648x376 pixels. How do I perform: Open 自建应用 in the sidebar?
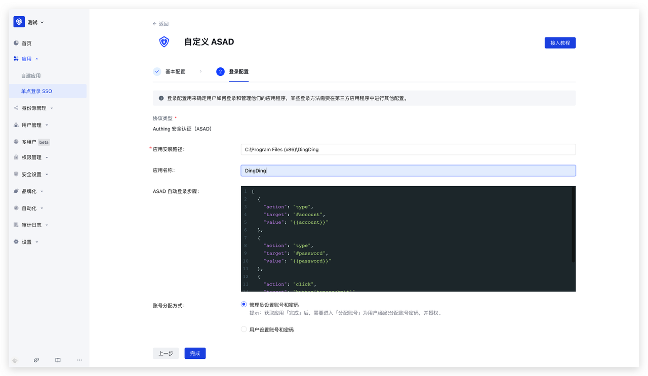[x=31, y=76]
